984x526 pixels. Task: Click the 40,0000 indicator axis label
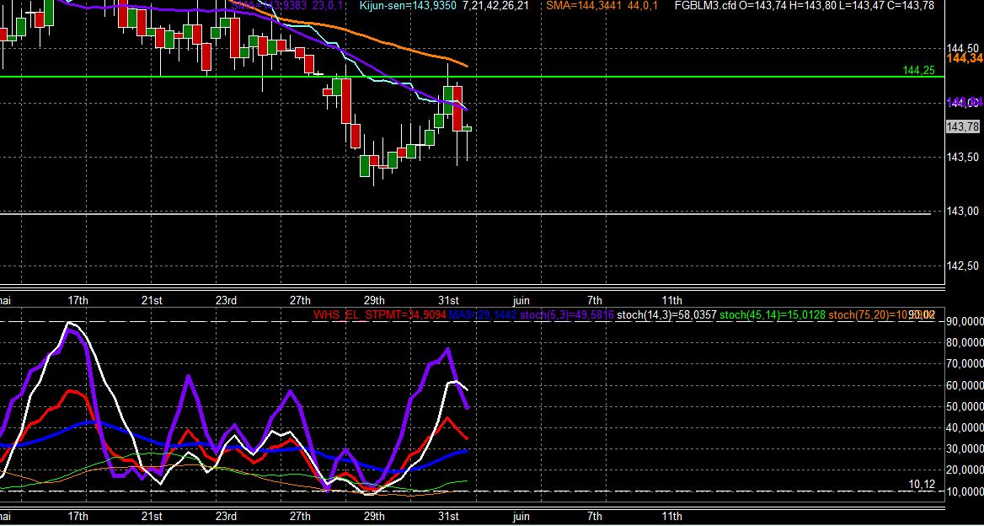click(x=965, y=428)
